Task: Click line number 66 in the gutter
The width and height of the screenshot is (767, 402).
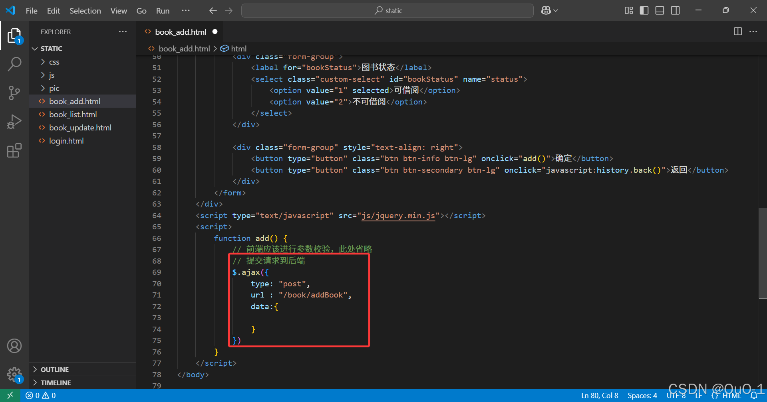Action: click(157, 238)
